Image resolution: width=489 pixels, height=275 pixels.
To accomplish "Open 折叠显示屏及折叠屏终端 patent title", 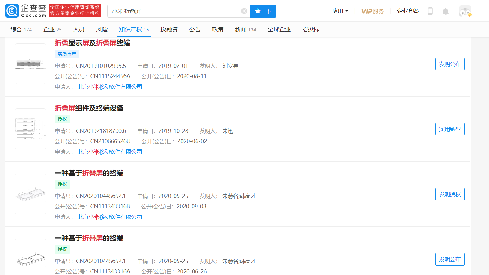I will (x=92, y=43).
